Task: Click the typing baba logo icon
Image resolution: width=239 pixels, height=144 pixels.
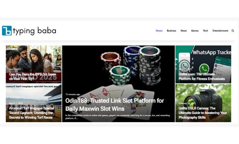Action: pos(7,31)
